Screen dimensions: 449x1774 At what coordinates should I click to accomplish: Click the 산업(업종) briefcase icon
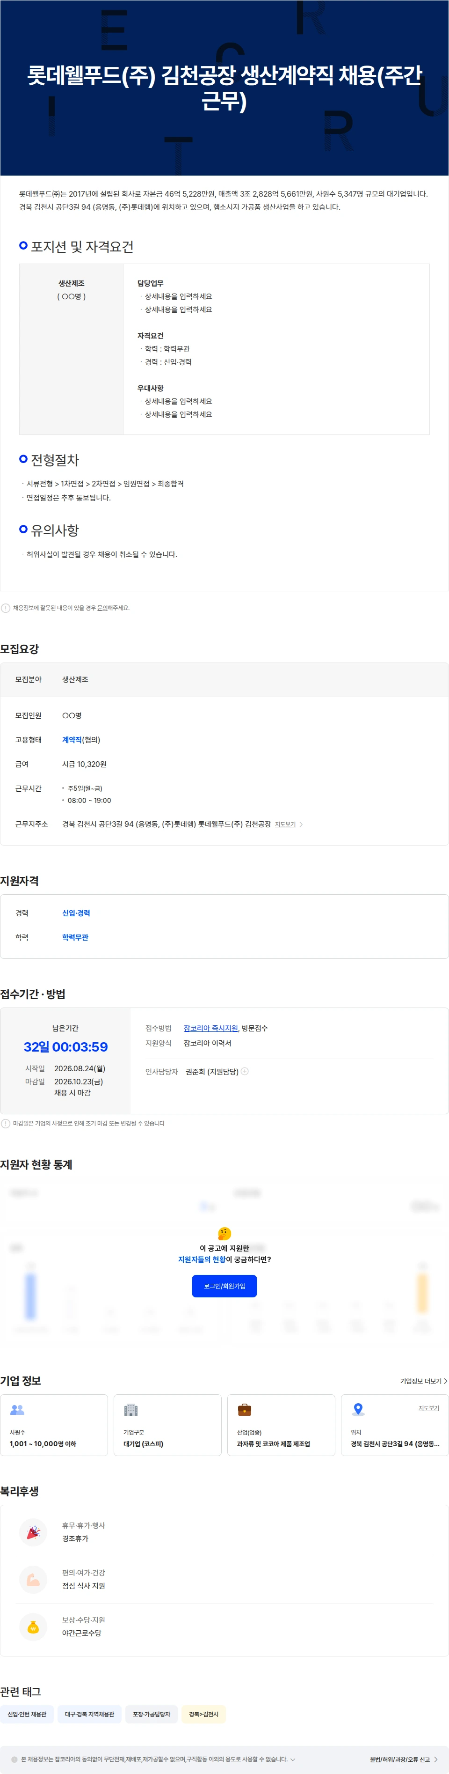(x=244, y=1410)
